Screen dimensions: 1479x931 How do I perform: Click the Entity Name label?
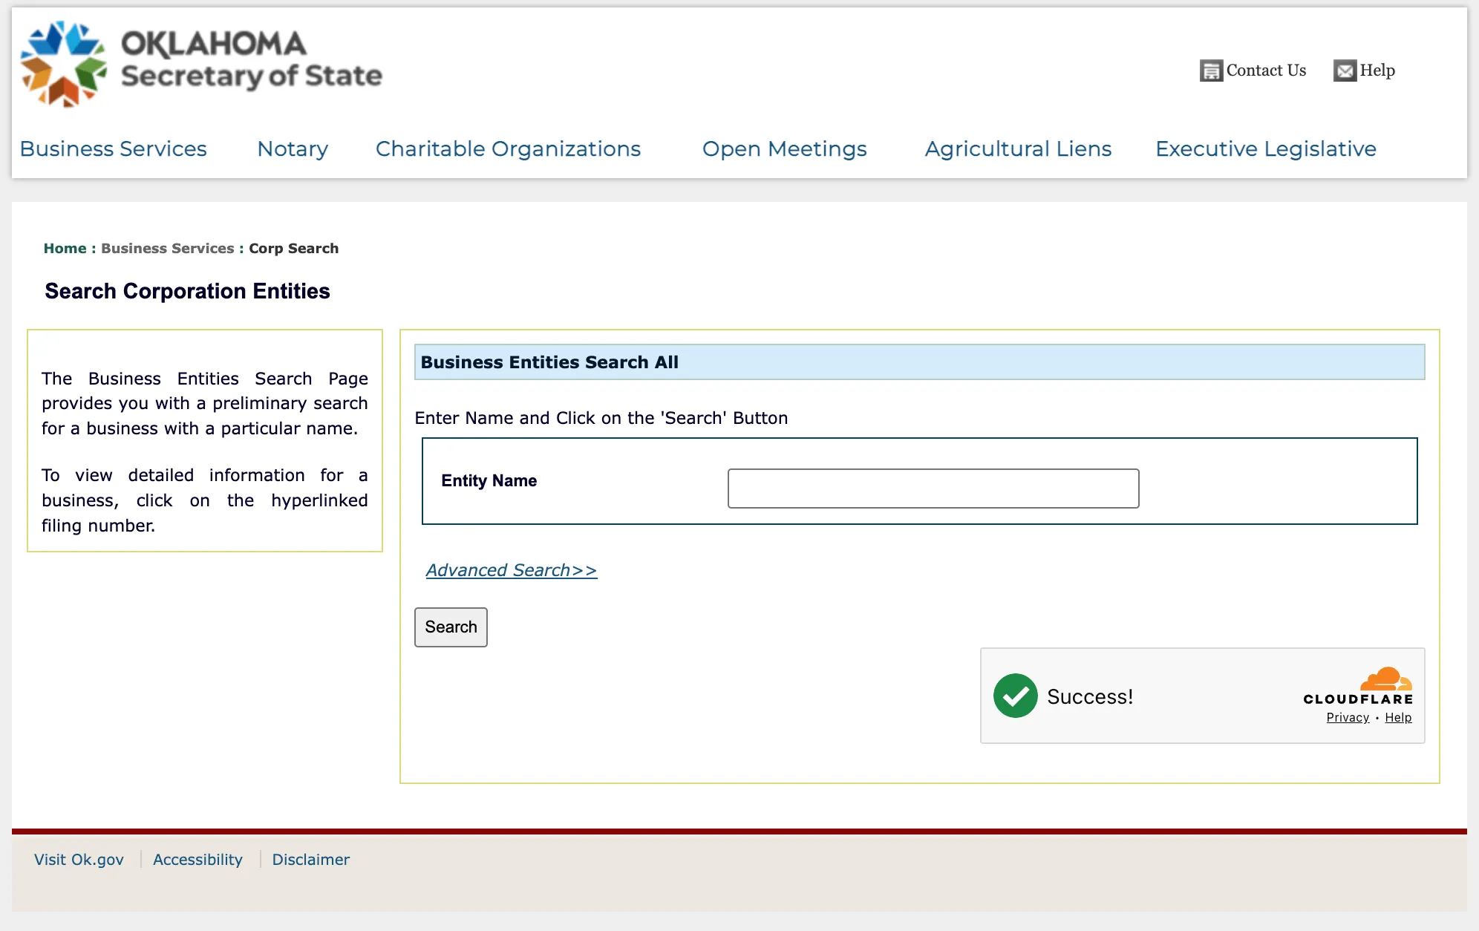(x=489, y=481)
